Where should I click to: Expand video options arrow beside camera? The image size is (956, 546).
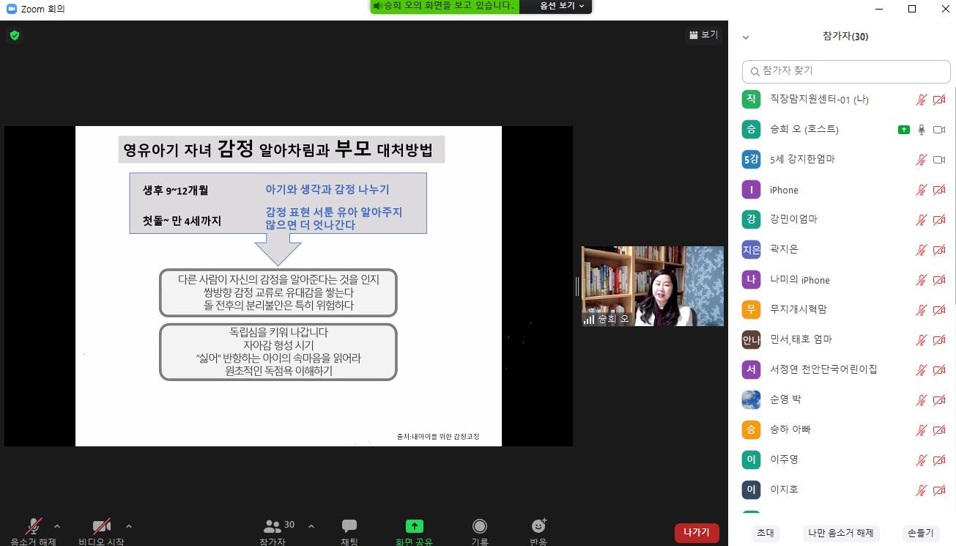[x=129, y=526]
